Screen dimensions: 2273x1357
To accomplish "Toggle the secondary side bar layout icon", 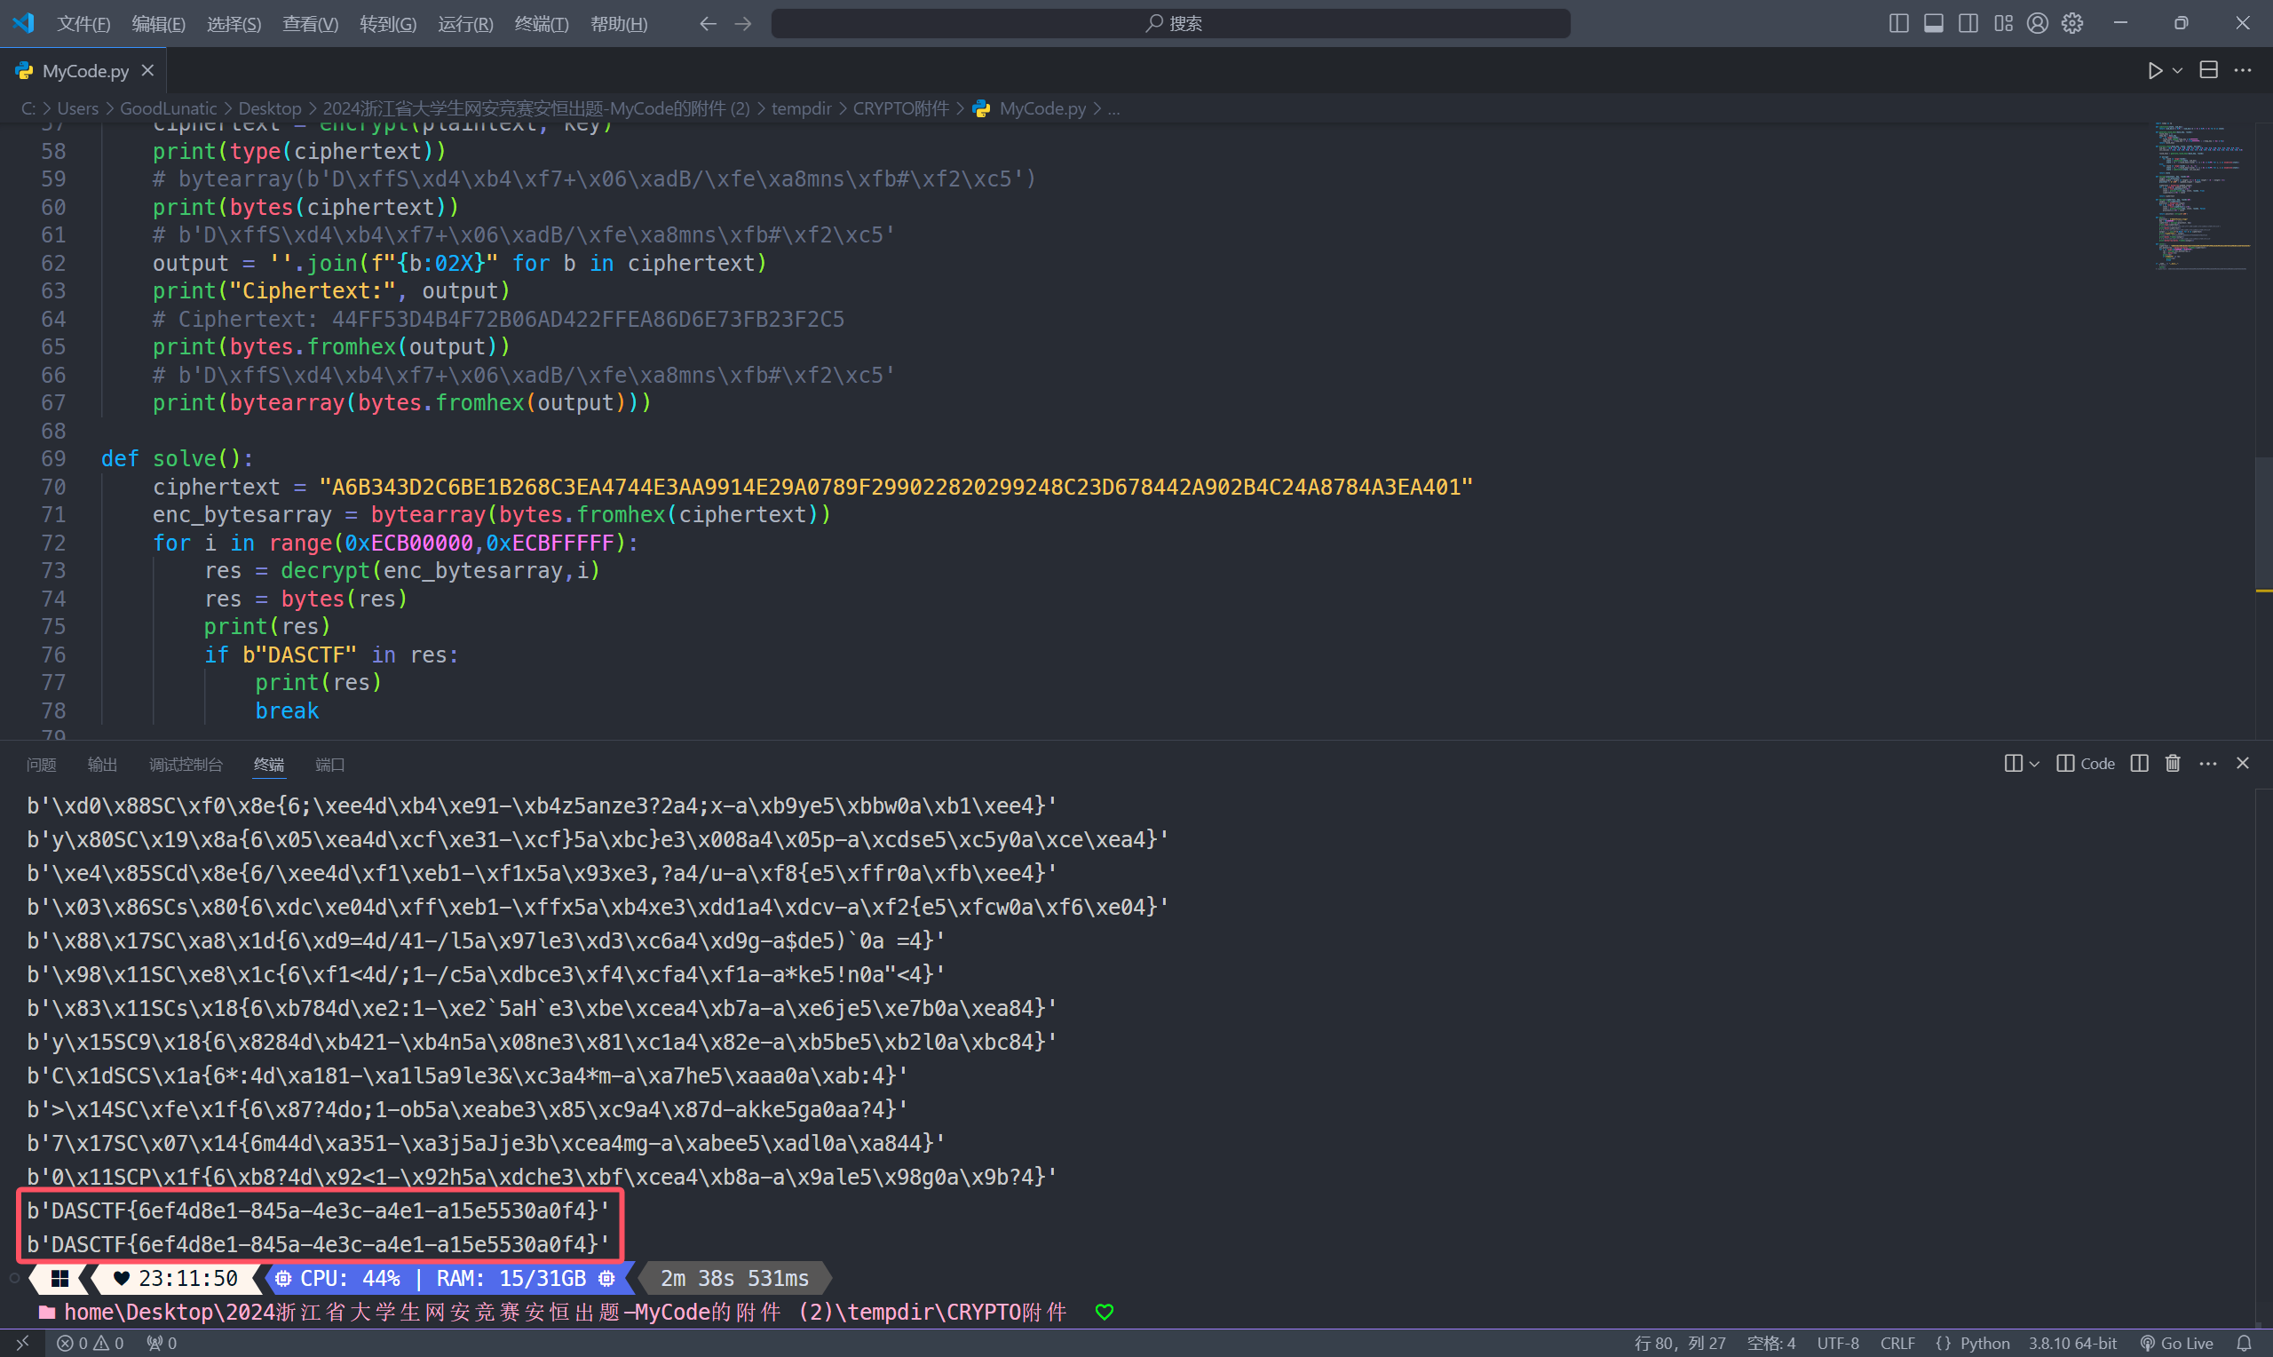I will pyautogui.click(x=1968, y=24).
